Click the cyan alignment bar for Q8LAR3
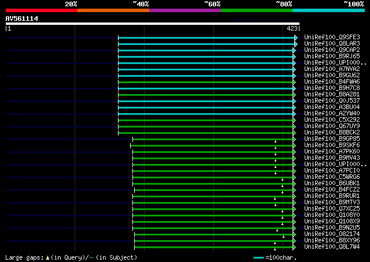370x262 pixels. click(x=206, y=44)
